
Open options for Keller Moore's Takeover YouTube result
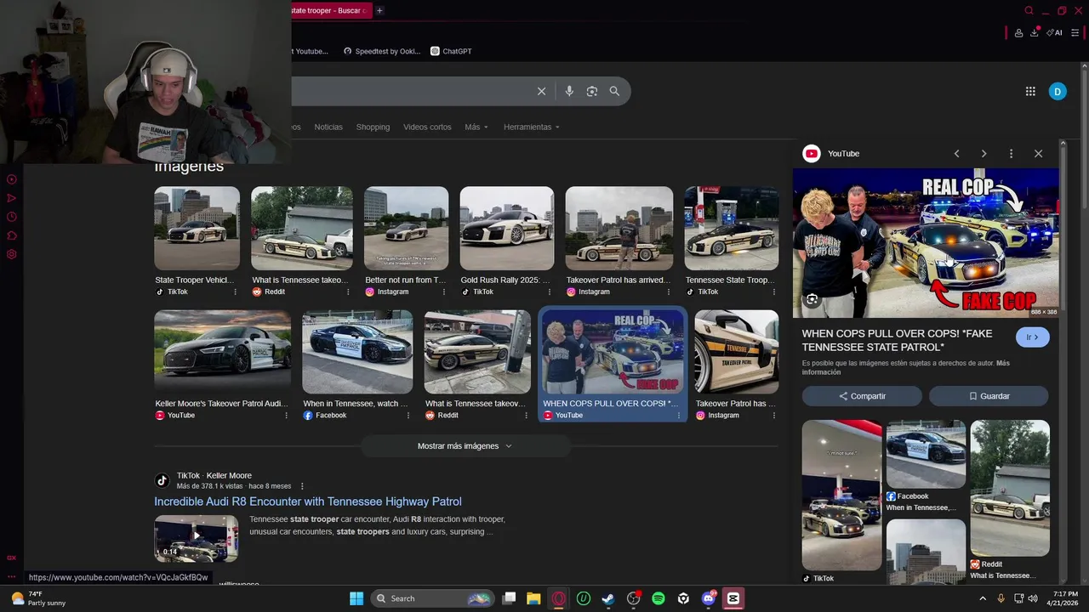pyautogui.click(x=286, y=416)
